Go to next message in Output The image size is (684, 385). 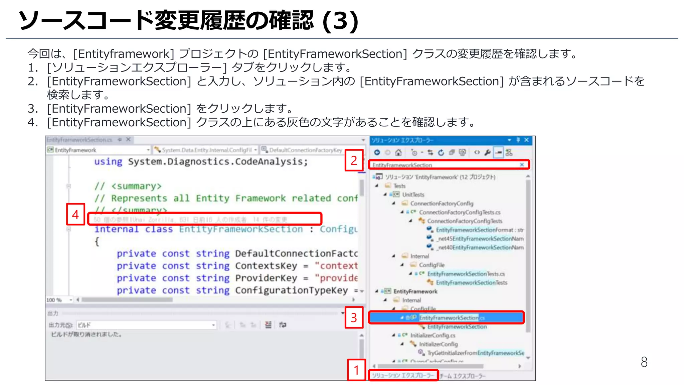pos(253,325)
